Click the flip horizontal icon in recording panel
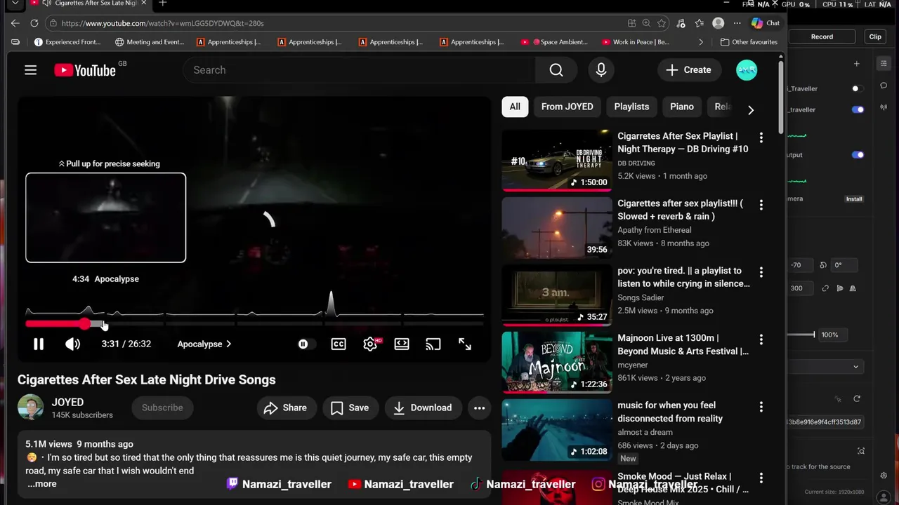The image size is (899, 505). pyautogui.click(x=853, y=288)
